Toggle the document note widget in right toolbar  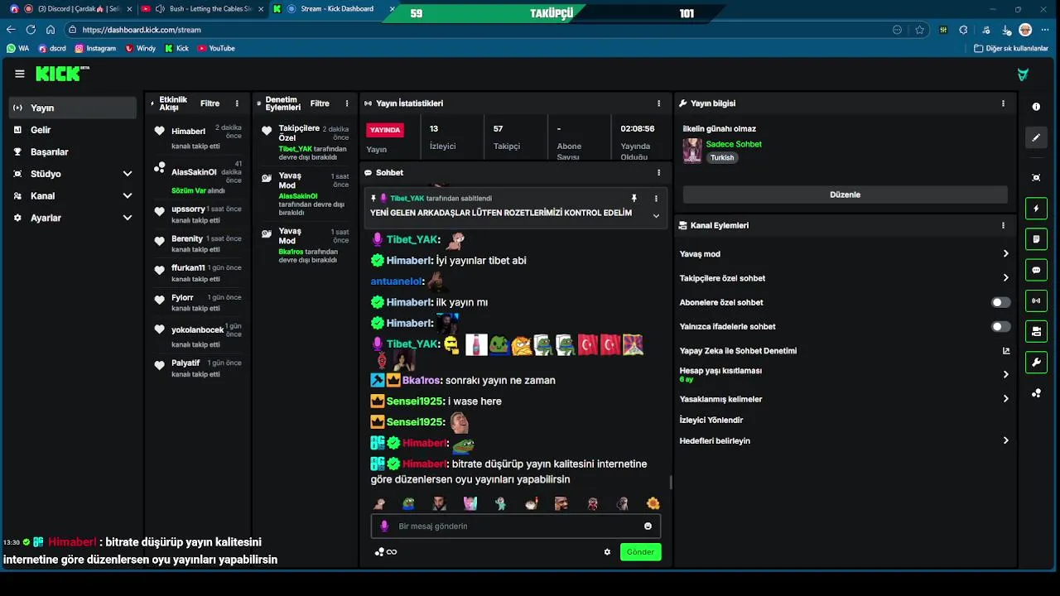tap(1036, 239)
